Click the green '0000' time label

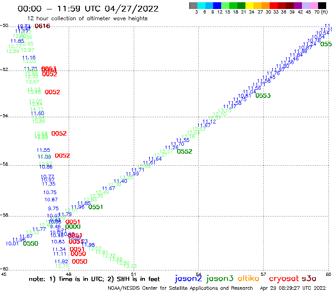pyautogui.click(x=73, y=227)
